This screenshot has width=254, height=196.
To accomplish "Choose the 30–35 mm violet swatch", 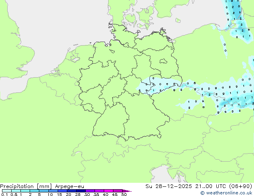I will click(90, 191).
